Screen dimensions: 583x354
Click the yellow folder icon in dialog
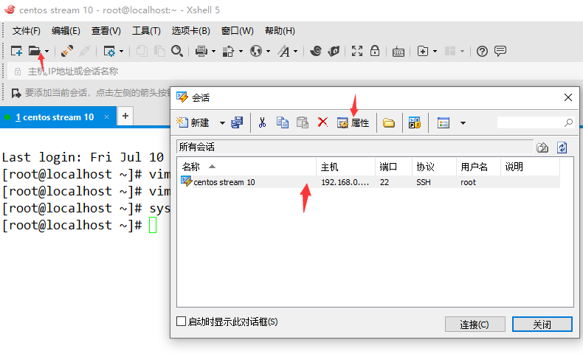pyautogui.click(x=389, y=122)
